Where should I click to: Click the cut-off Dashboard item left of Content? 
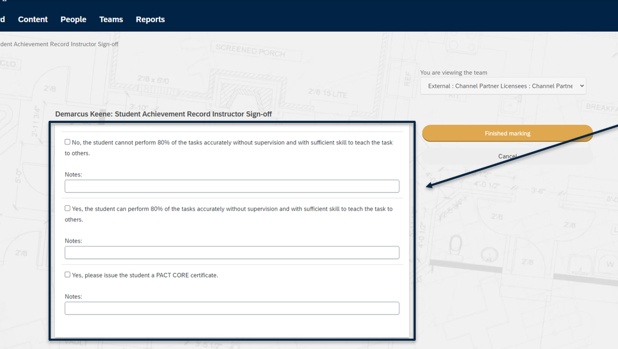(2, 20)
